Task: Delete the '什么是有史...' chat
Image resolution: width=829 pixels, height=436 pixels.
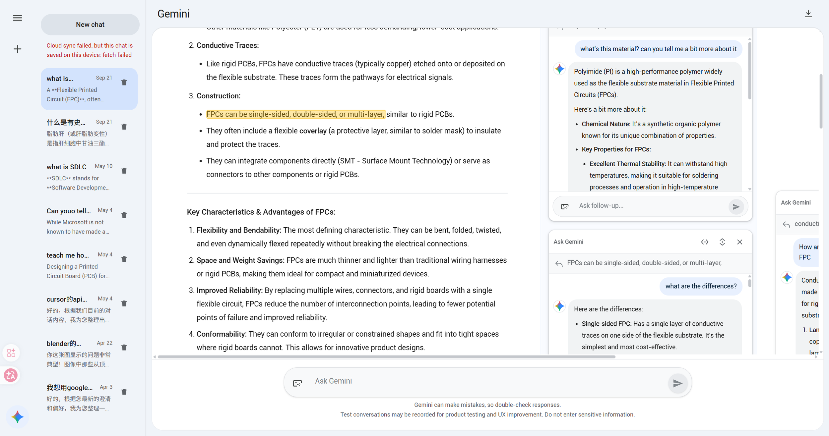Action: click(124, 127)
